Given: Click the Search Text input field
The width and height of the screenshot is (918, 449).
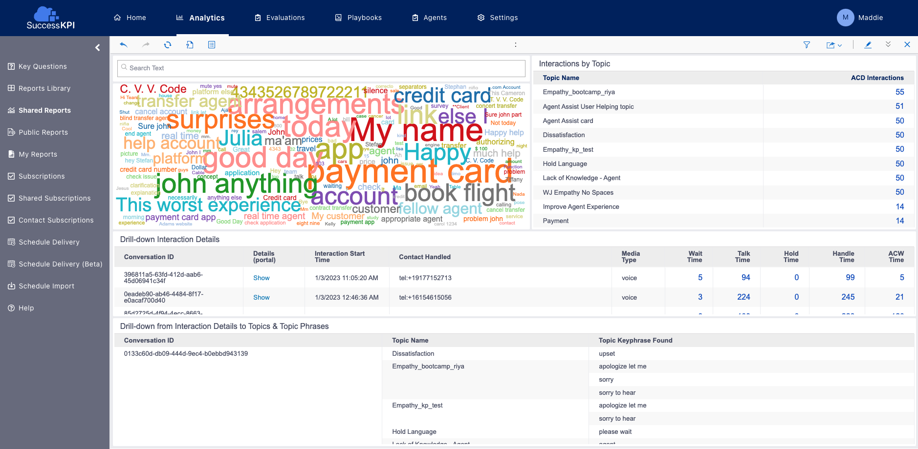Looking at the screenshot, I should (x=321, y=68).
